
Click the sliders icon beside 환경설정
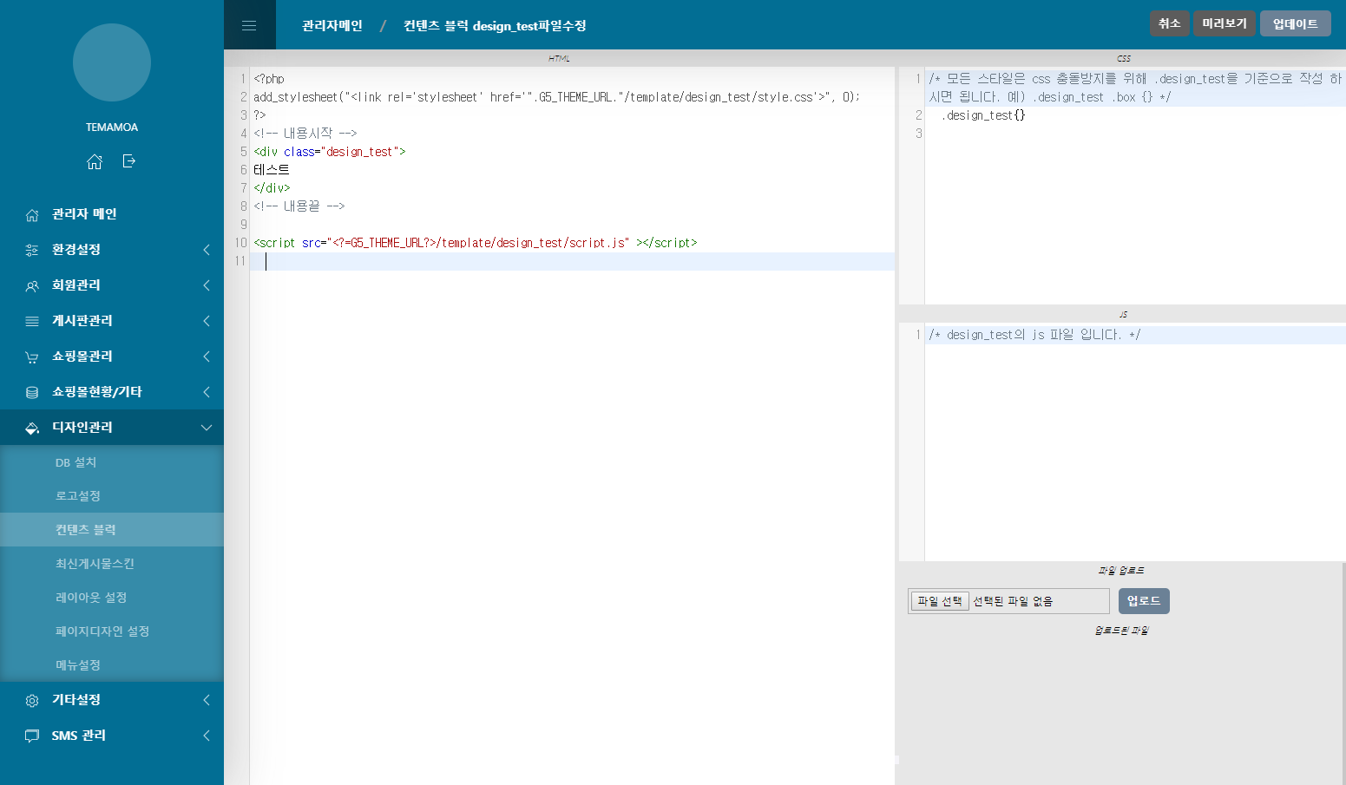pyautogui.click(x=32, y=250)
